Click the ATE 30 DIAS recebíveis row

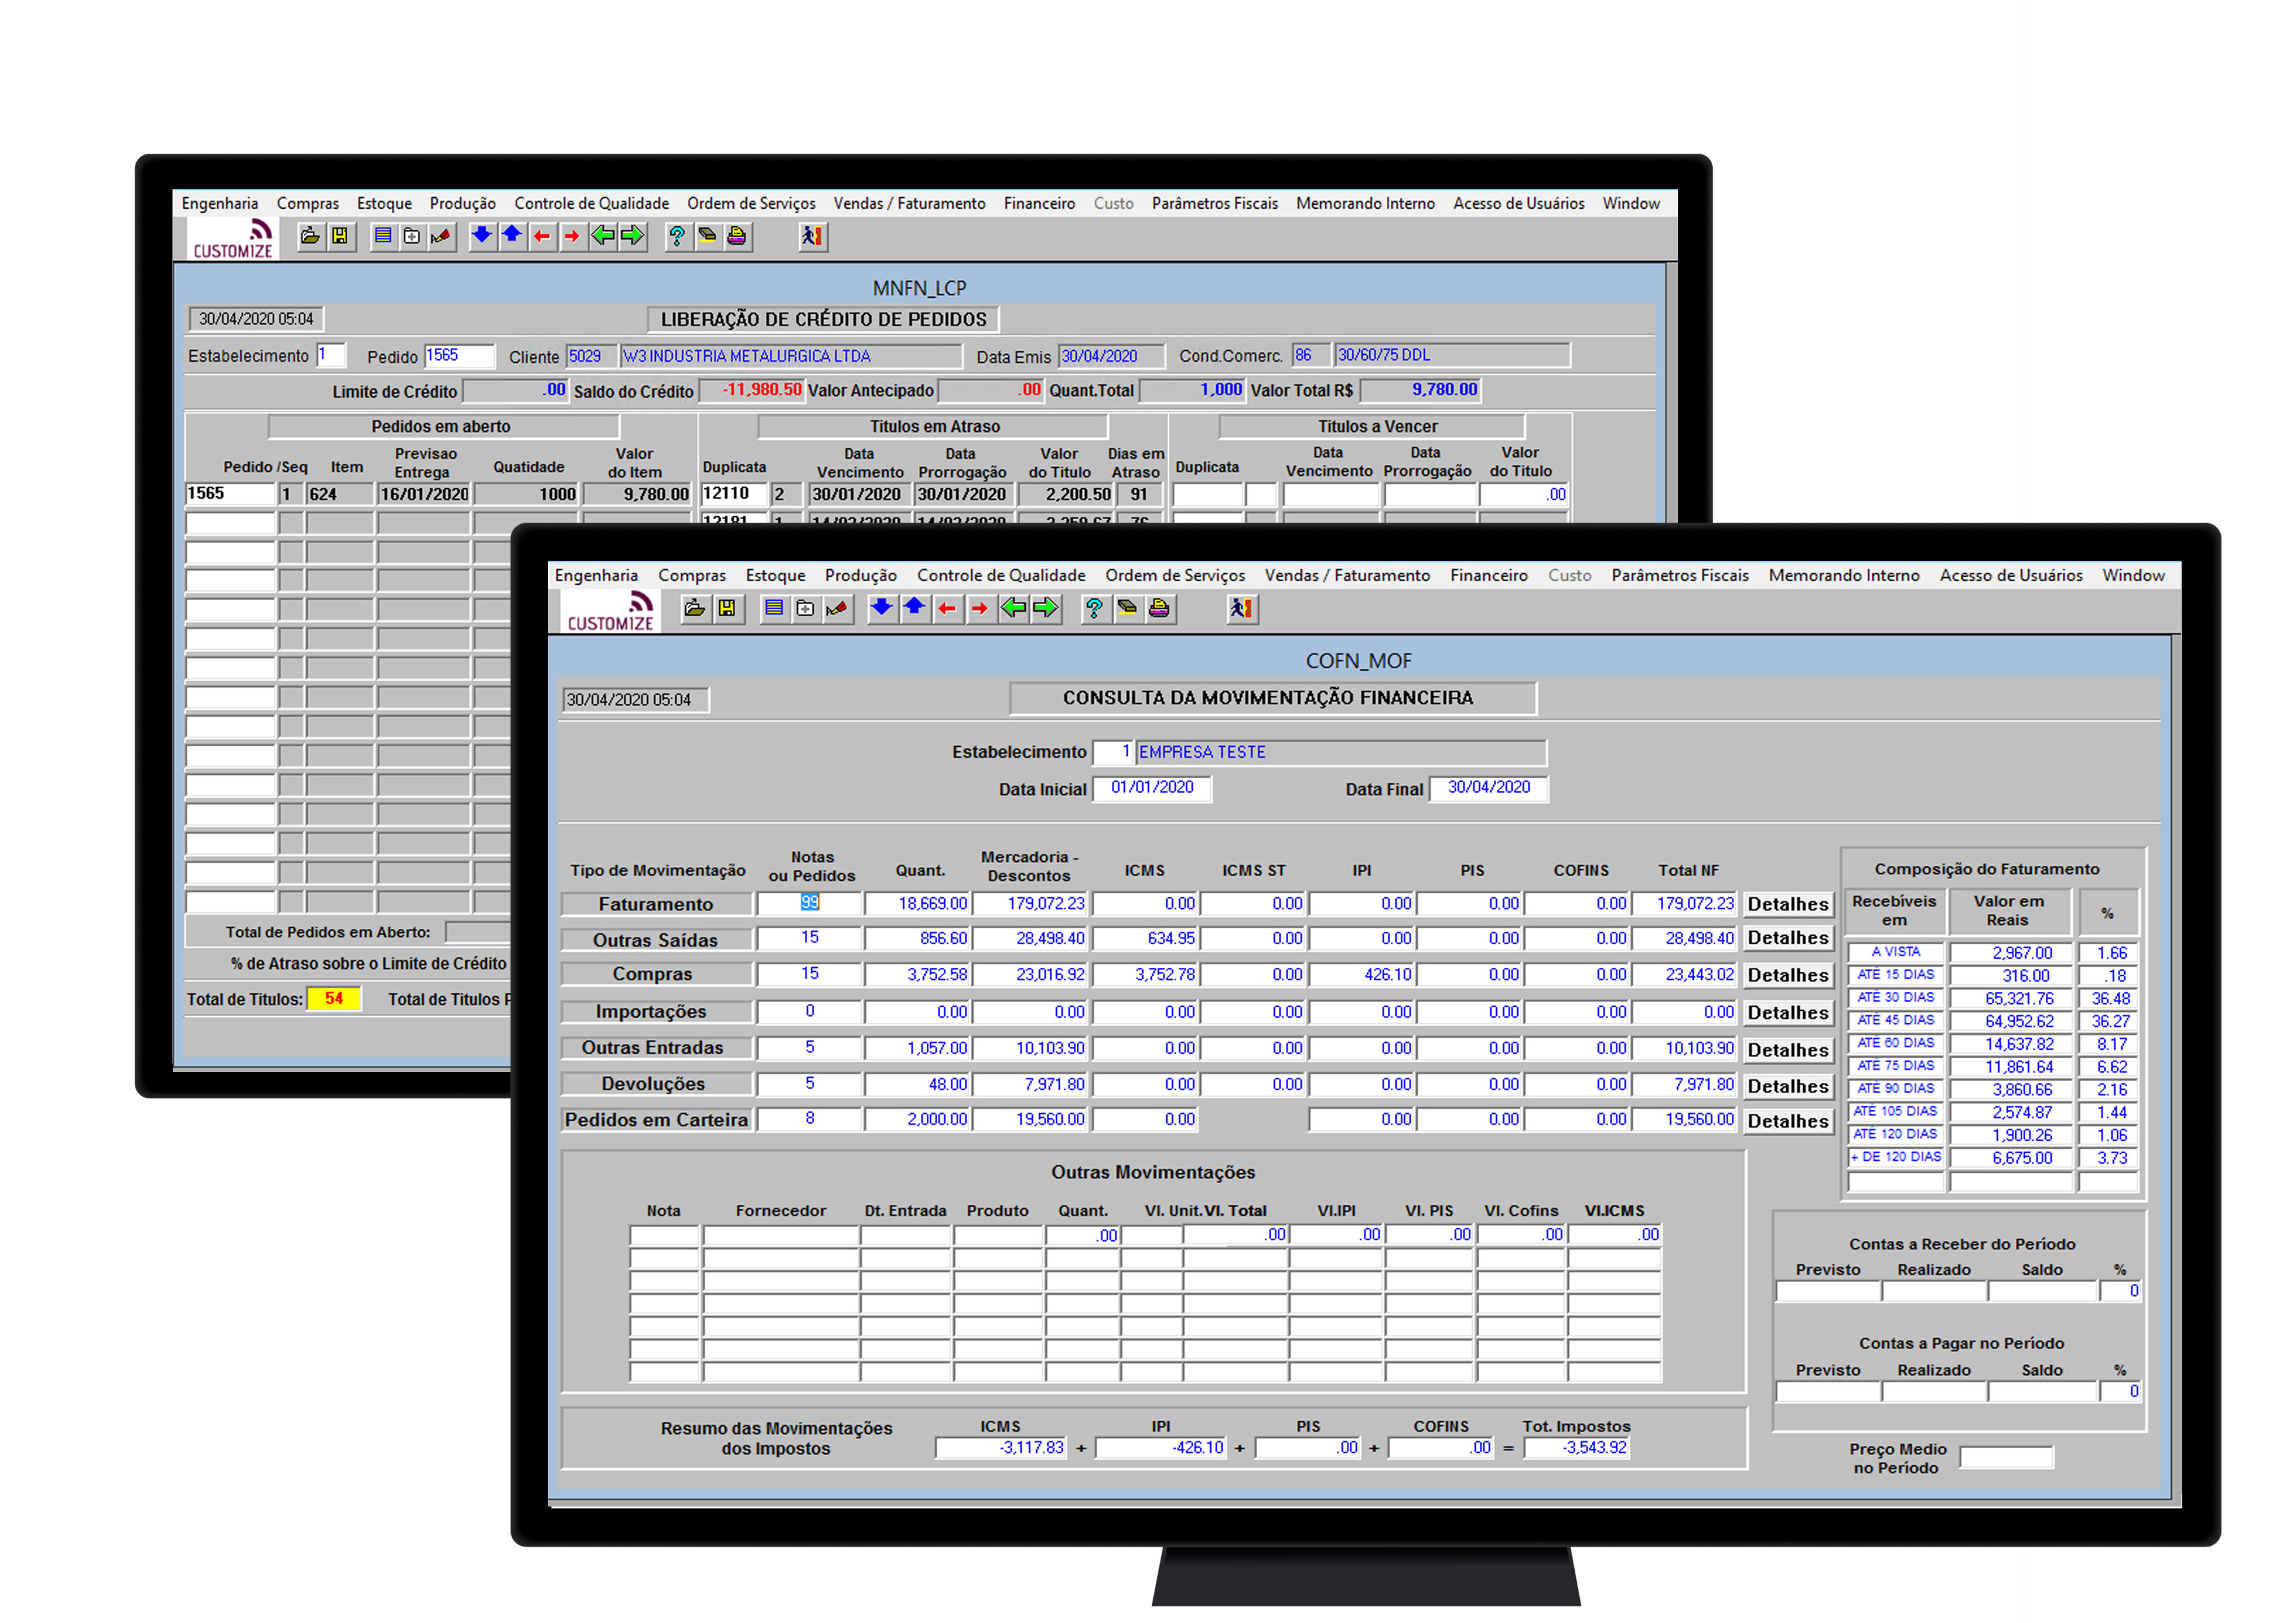1894,997
